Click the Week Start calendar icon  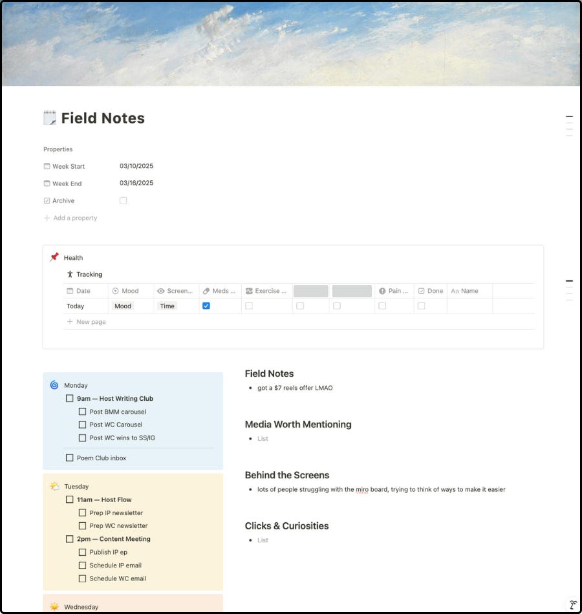tap(47, 166)
